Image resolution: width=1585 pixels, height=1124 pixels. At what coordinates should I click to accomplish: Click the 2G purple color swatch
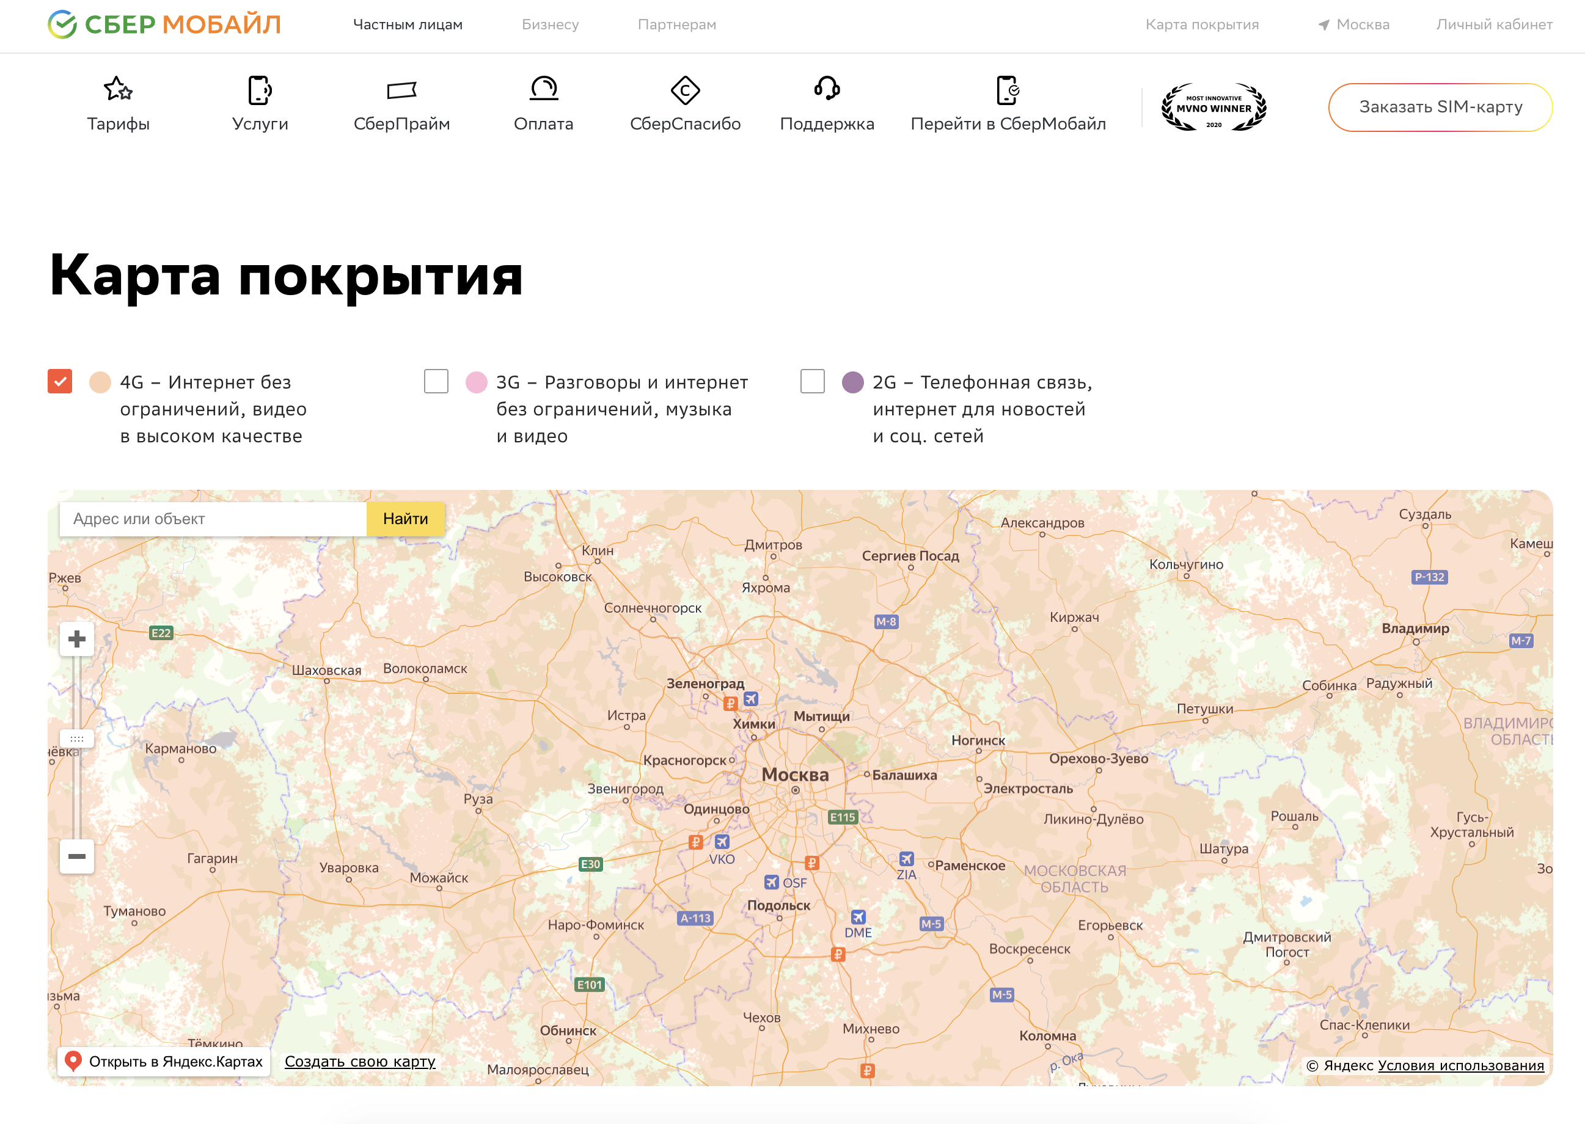pyautogui.click(x=853, y=382)
